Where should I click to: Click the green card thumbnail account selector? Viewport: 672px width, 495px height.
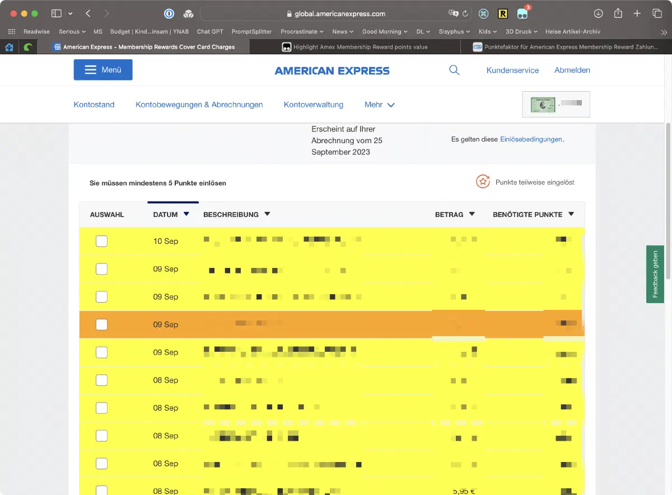pyautogui.click(x=556, y=104)
